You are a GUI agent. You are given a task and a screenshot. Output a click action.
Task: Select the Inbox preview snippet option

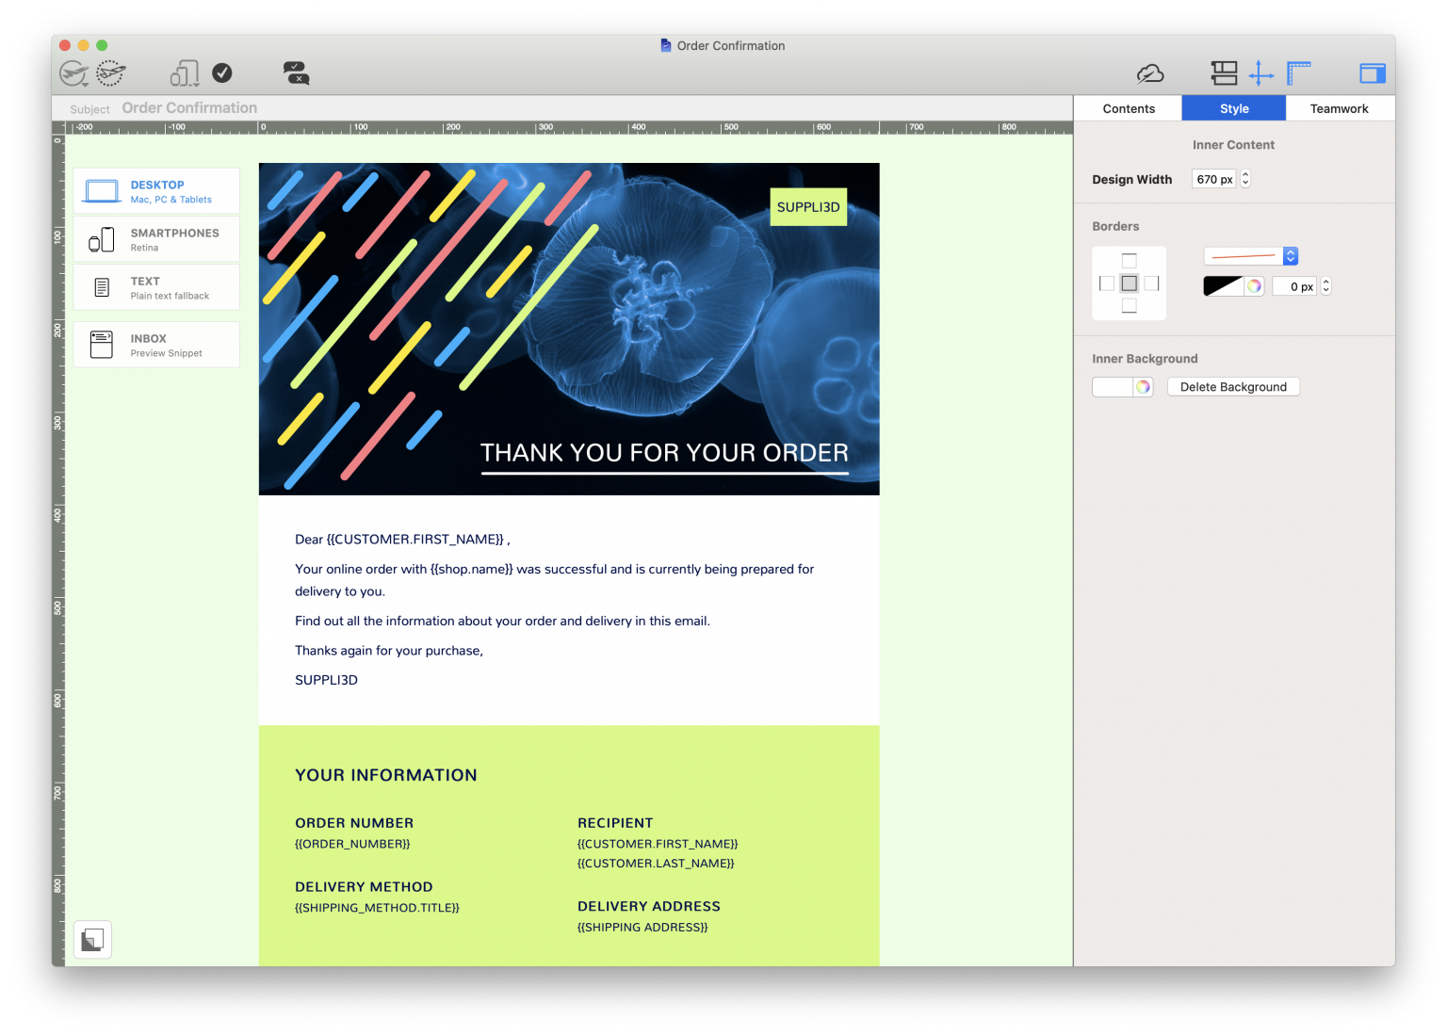coord(155,344)
